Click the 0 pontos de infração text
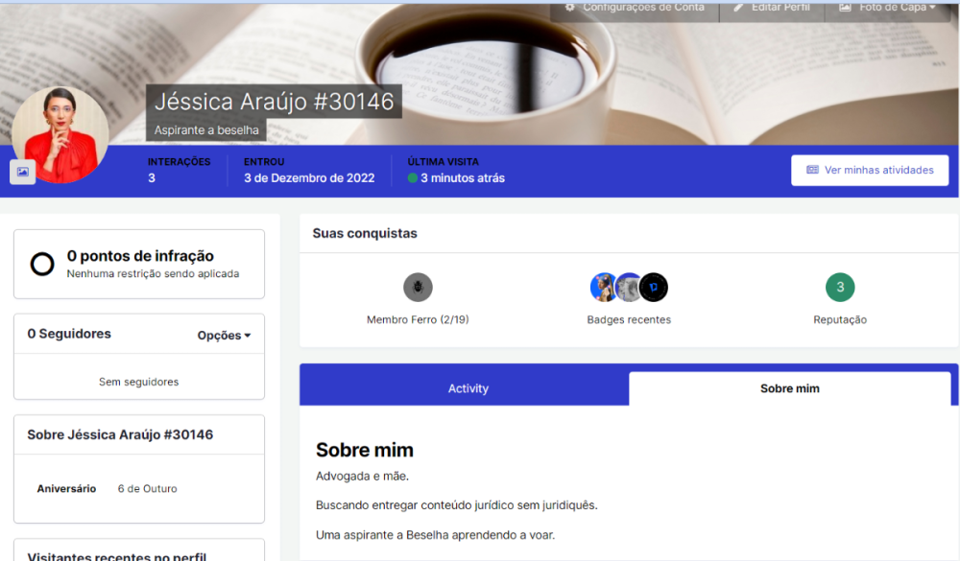Screen dimensions: 960x561 (140, 256)
